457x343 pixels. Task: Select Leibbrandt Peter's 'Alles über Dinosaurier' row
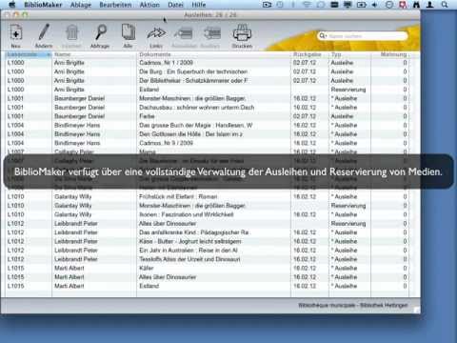(x=208, y=223)
